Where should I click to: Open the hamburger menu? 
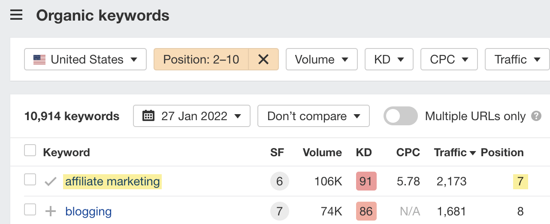click(x=16, y=16)
